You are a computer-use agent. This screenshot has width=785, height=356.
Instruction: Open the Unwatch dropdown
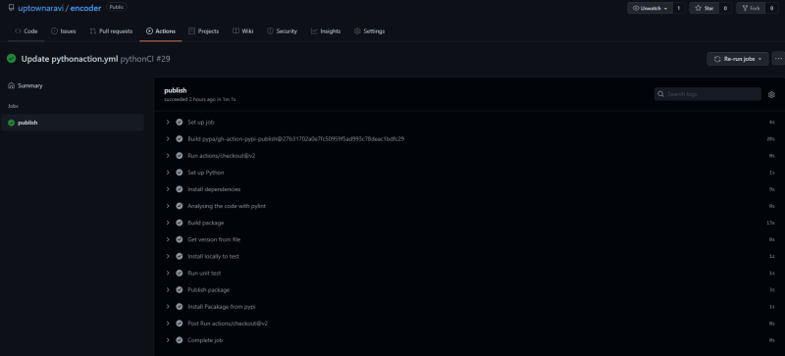pos(651,8)
